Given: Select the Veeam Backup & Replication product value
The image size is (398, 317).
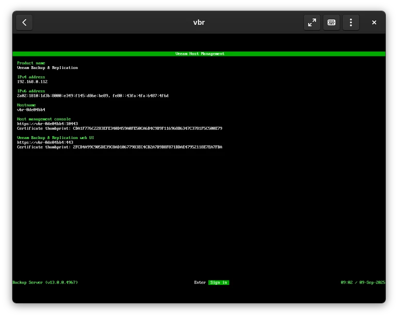Looking at the screenshot, I should coord(48,68).
